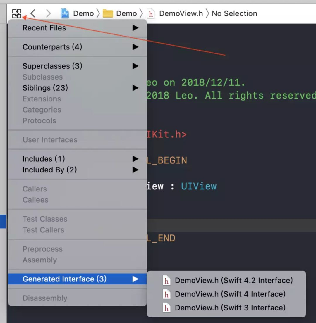Open the related items grid icon

pos(17,14)
